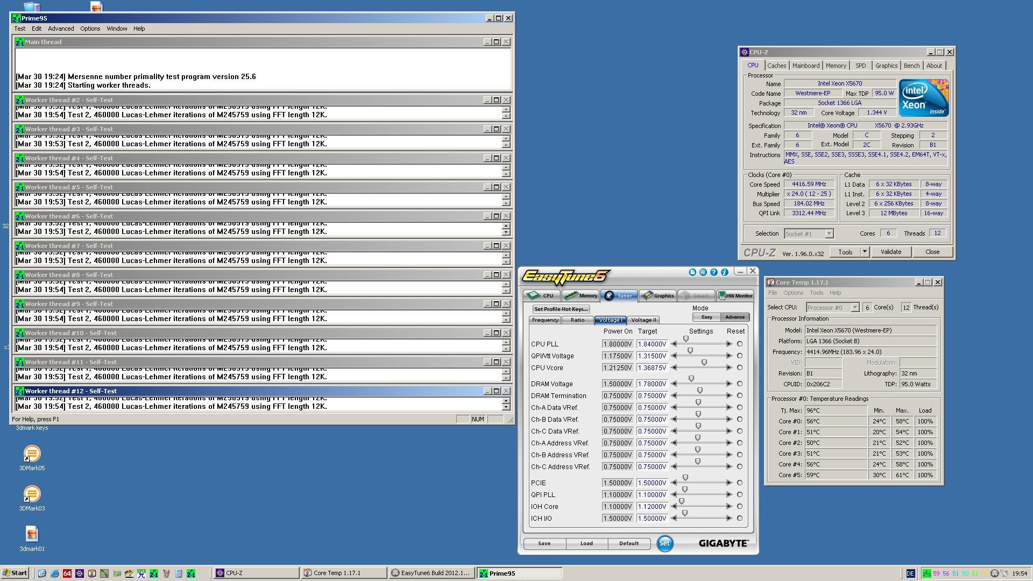The height and width of the screenshot is (581, 1033).
Task: Open the EasyTune6 HW Monitor tab
Action: coord(735,295)
